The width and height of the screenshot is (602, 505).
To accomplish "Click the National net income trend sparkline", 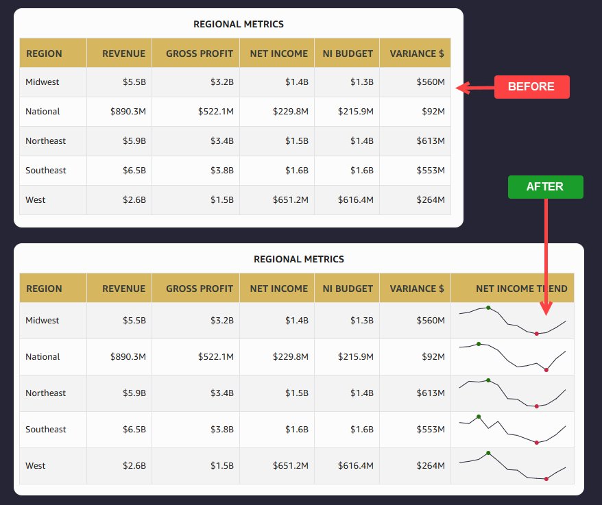I will pyautogui.click(x=512, y=357).
